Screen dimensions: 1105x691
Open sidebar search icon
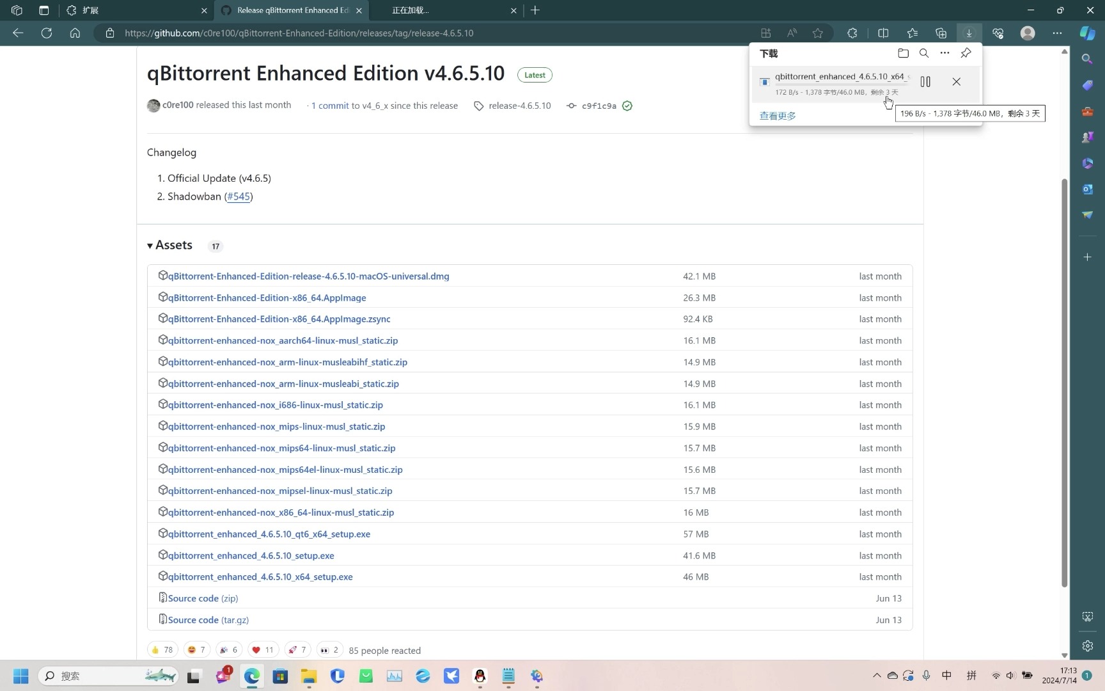pos(1087,59)
